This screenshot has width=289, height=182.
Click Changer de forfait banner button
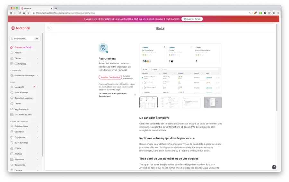tap(192, 19)
